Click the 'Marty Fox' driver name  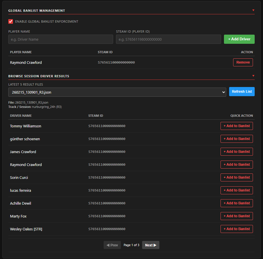(18, 216)
